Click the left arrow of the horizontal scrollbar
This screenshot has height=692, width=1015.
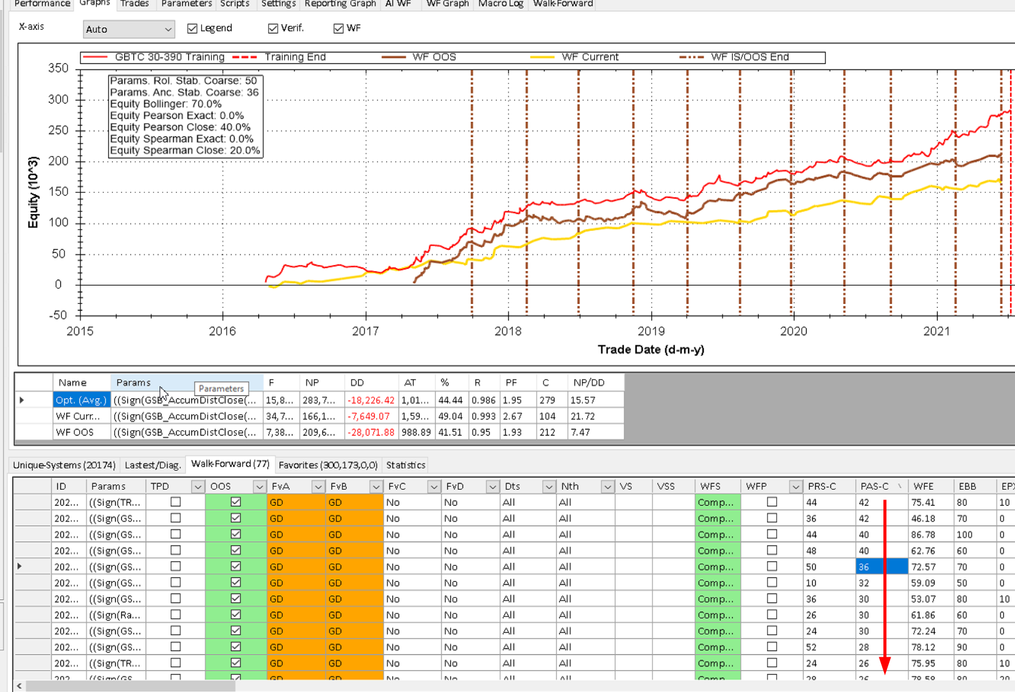coord(19,687)
